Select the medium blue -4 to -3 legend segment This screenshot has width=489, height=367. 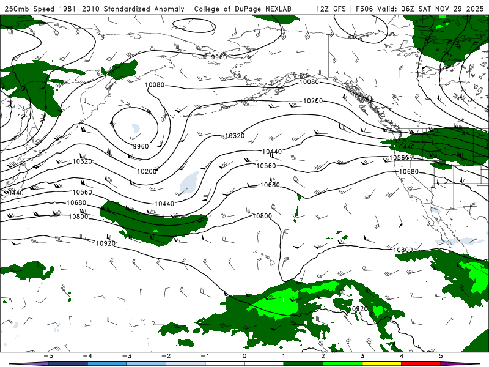tap(107, 364)
